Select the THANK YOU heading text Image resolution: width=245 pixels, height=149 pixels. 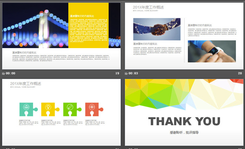pos(184,122)
